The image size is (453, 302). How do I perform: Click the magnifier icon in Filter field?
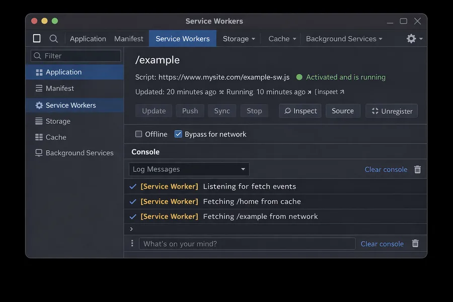point(37,56)
